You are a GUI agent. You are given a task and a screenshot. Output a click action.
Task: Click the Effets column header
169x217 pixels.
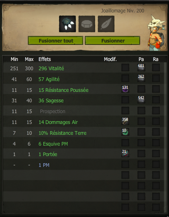pyautogui.click(x=45, y=59)
